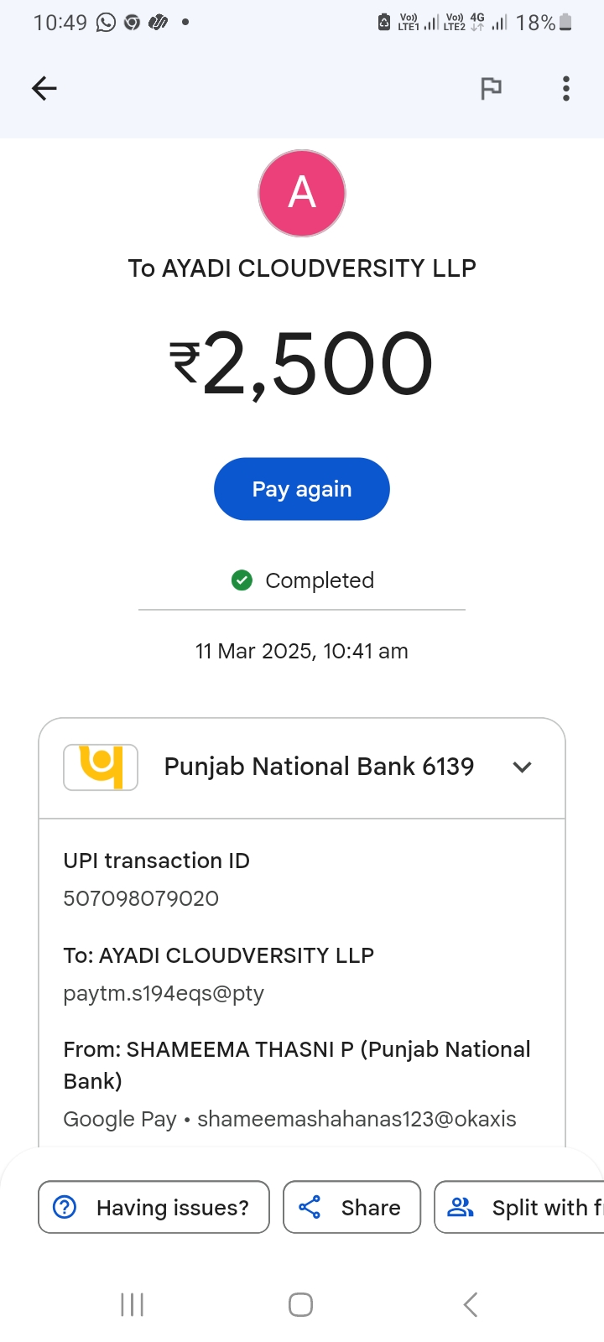
Task: Tap the green Completed checkmark icon
Action: point(242,580)
